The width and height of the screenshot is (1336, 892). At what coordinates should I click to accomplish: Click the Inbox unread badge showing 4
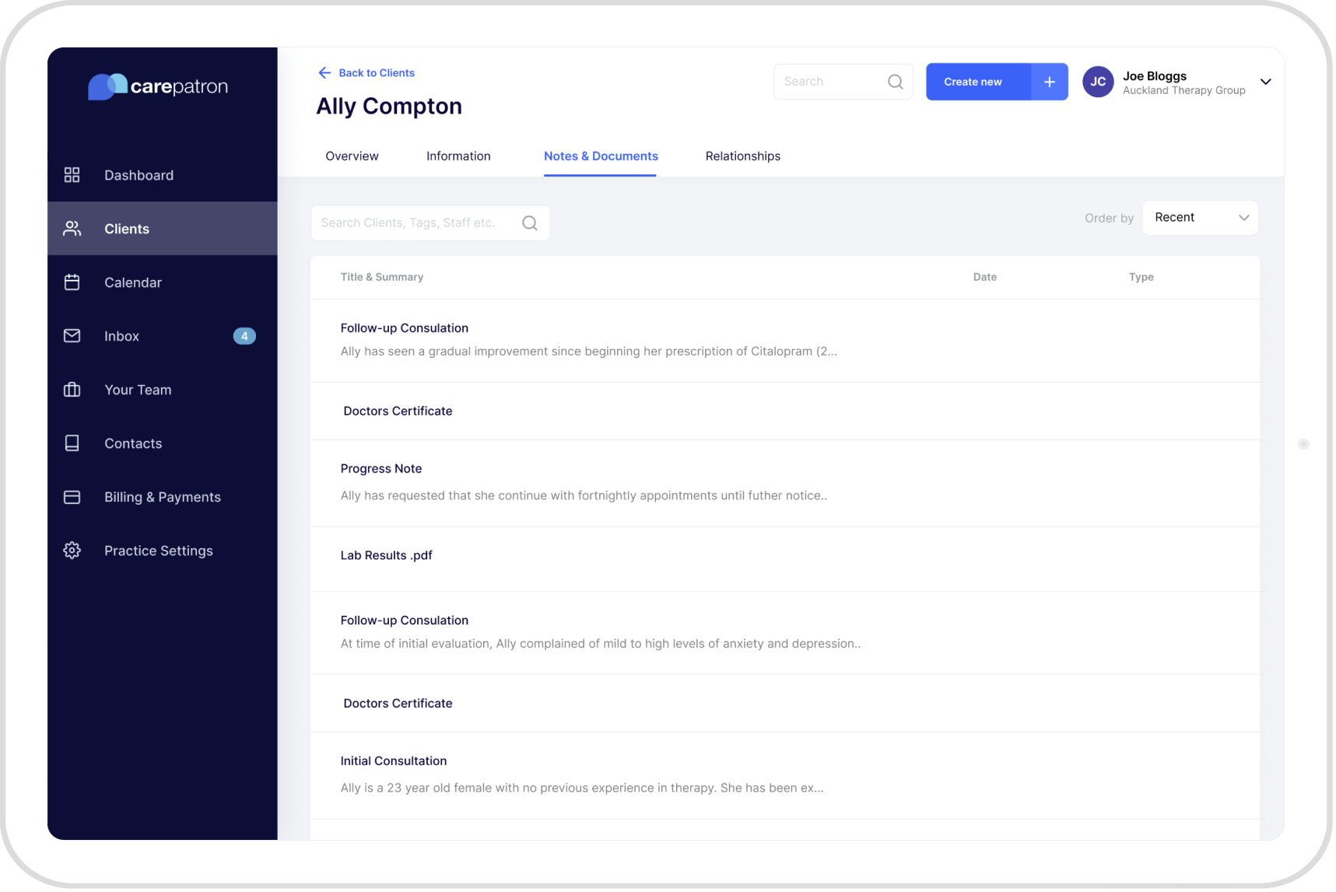click(x=244, y=336)
